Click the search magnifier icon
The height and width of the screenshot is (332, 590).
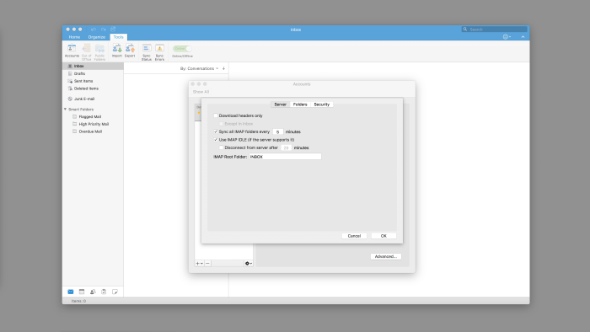tap(465, 29)
